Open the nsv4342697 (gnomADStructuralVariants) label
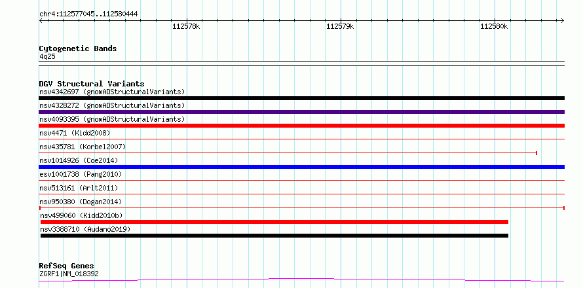The width and height of the screenshot is (583, 288). click(112, 92)
